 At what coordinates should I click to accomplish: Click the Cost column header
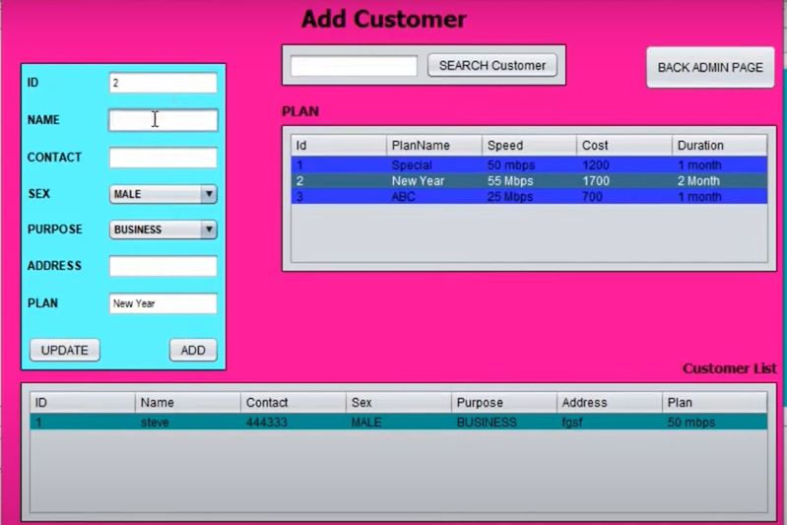pos(624,146)
